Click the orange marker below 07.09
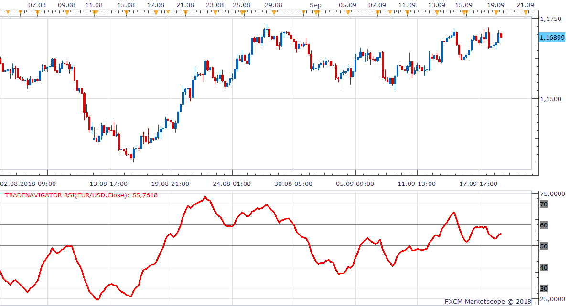Image resolution: width=570 pixels, height=306 pixels. [378, 13]
